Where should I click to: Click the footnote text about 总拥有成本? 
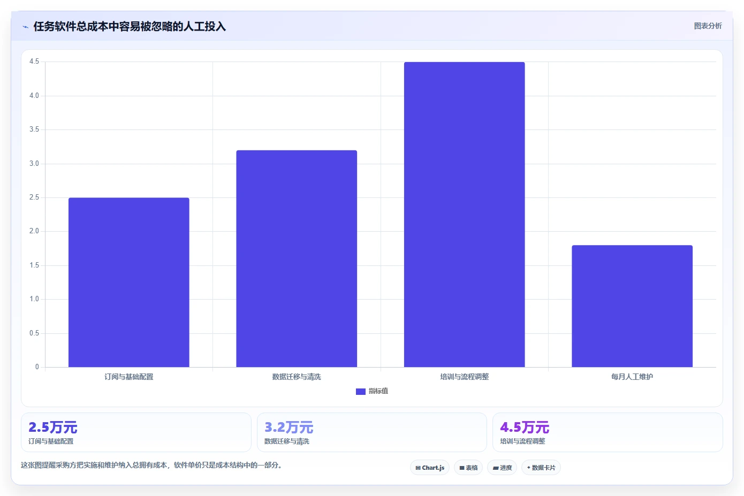tap(151, 465)
